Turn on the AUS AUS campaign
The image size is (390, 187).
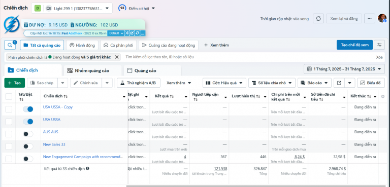28,134
